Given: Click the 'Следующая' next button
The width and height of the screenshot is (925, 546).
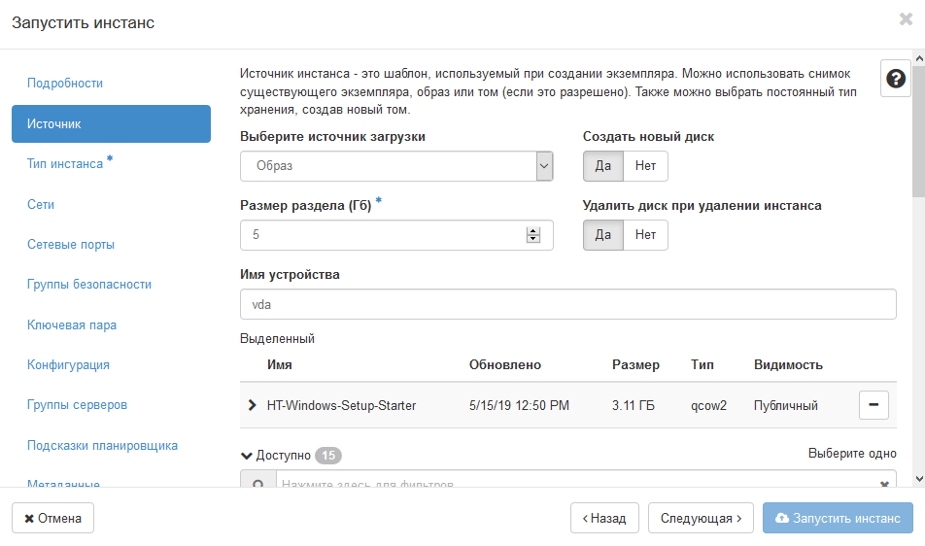Looking at the screenshot, I should point(701,519).
